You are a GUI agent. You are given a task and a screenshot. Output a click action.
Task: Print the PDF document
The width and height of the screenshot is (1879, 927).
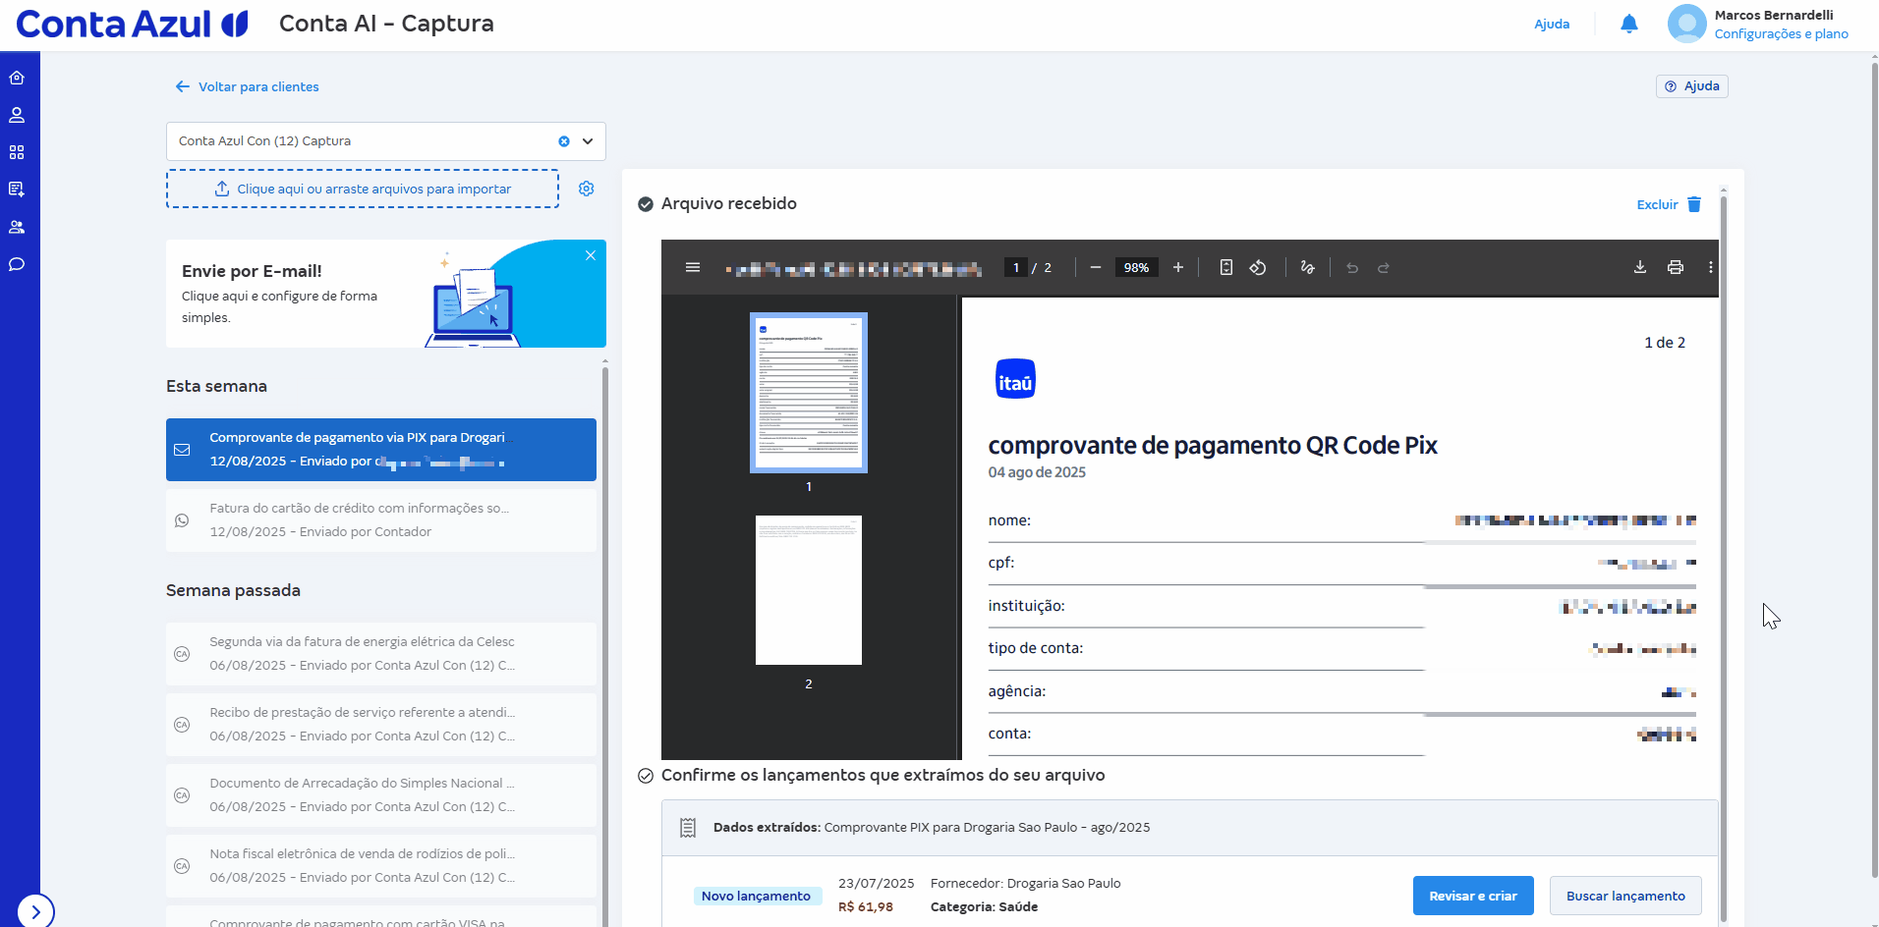1676,267
